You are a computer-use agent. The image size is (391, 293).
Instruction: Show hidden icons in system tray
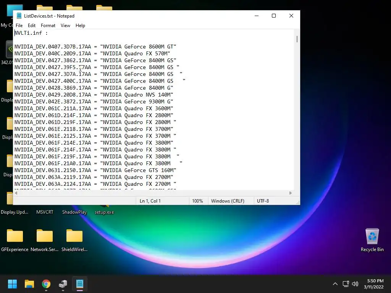pos(335,284)
